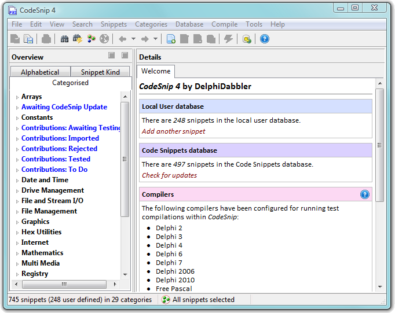This screenshot has height=313, width=395.
Task: Expand the Date and Time category
Action: coord(17,181)
